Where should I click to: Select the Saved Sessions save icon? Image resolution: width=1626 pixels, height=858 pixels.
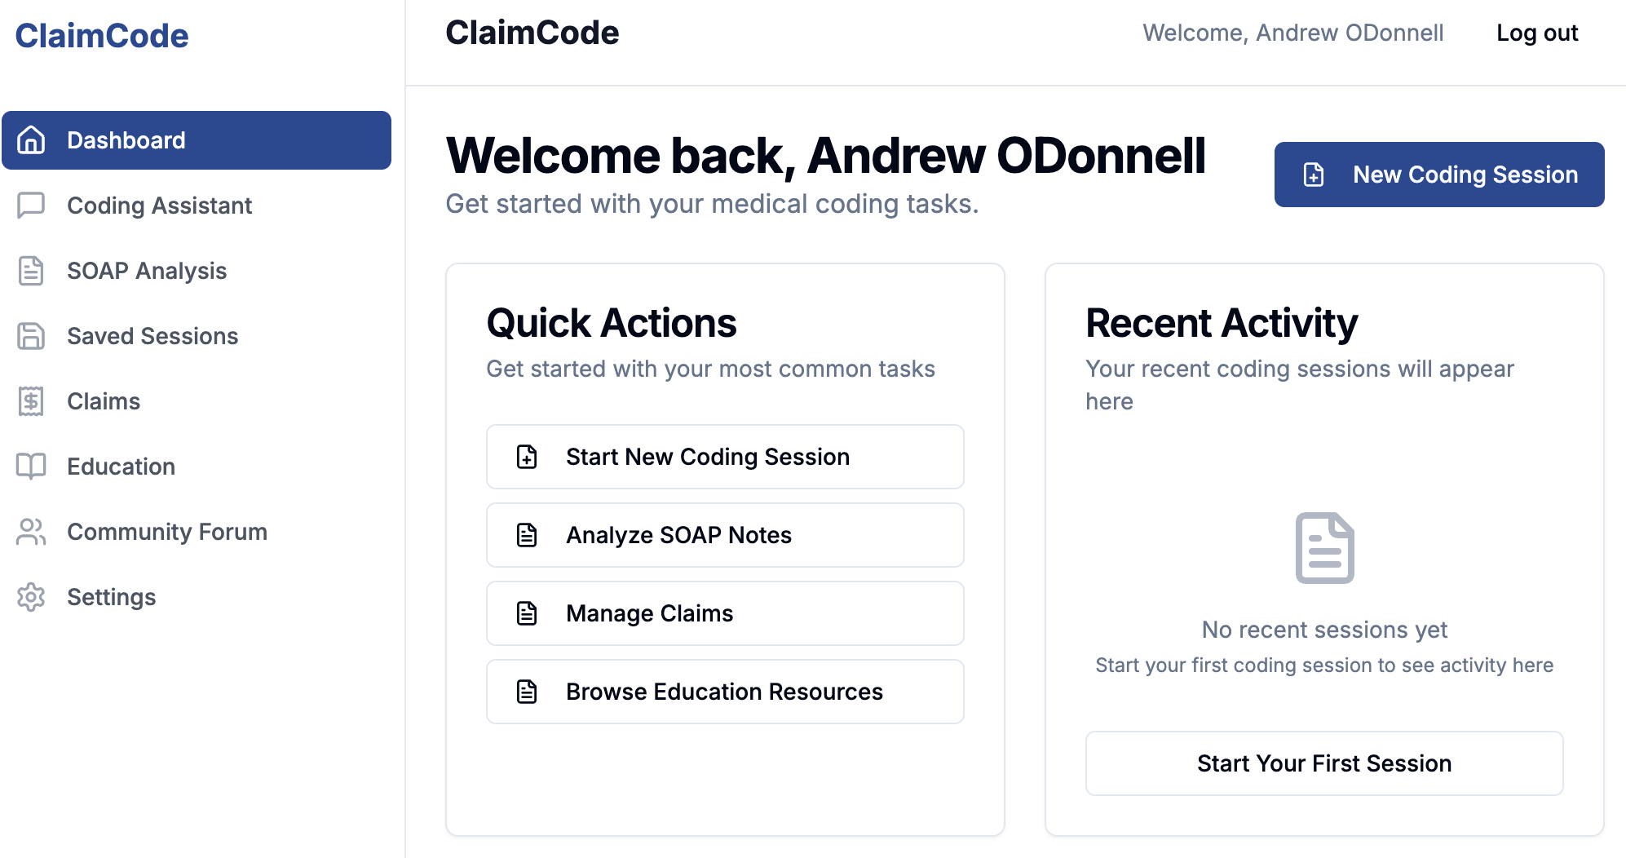click(32, 336)
